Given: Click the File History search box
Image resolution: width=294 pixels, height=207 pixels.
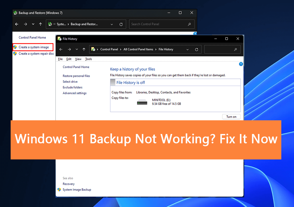Looking at the screenshot, I should [x=222, y=49].
